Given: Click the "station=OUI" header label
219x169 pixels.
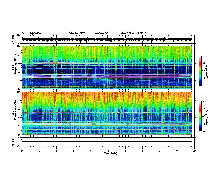Looking at the screenshot, I should click(x=102, y=33).
